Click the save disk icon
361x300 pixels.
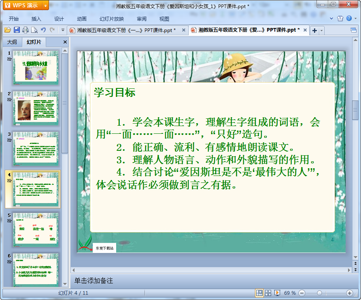pos(17,30)
